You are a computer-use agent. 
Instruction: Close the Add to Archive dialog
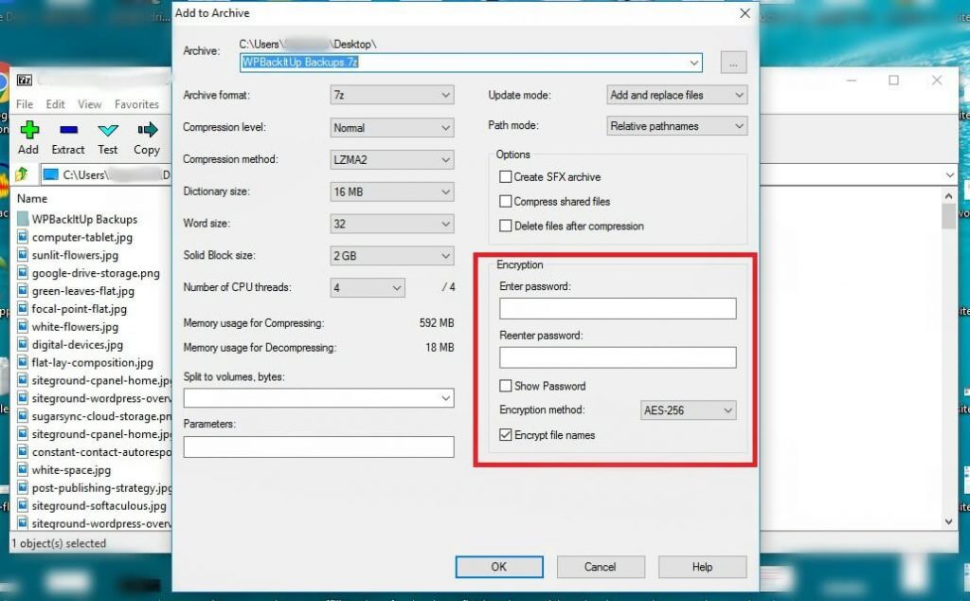tap(745, 13)
